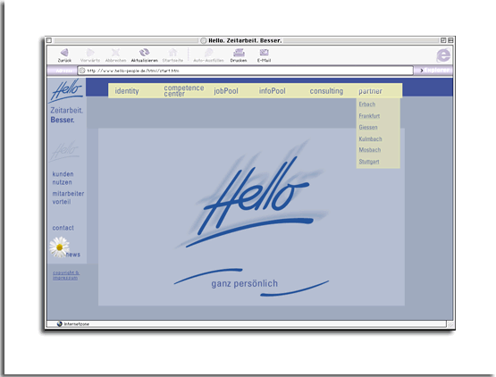Open the news sidebar link
The image size is (496, 377).
(73, 255)
